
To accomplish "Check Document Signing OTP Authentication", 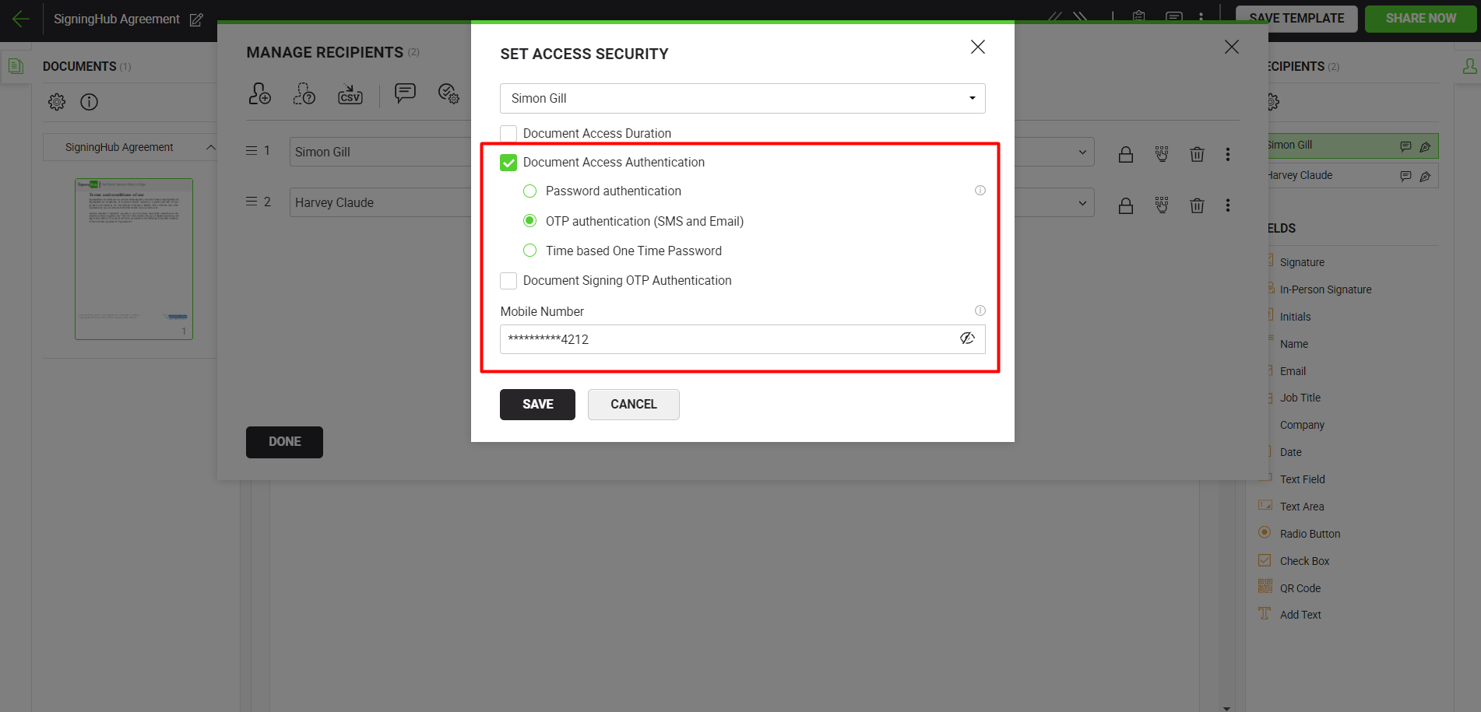I will [508, 281].
